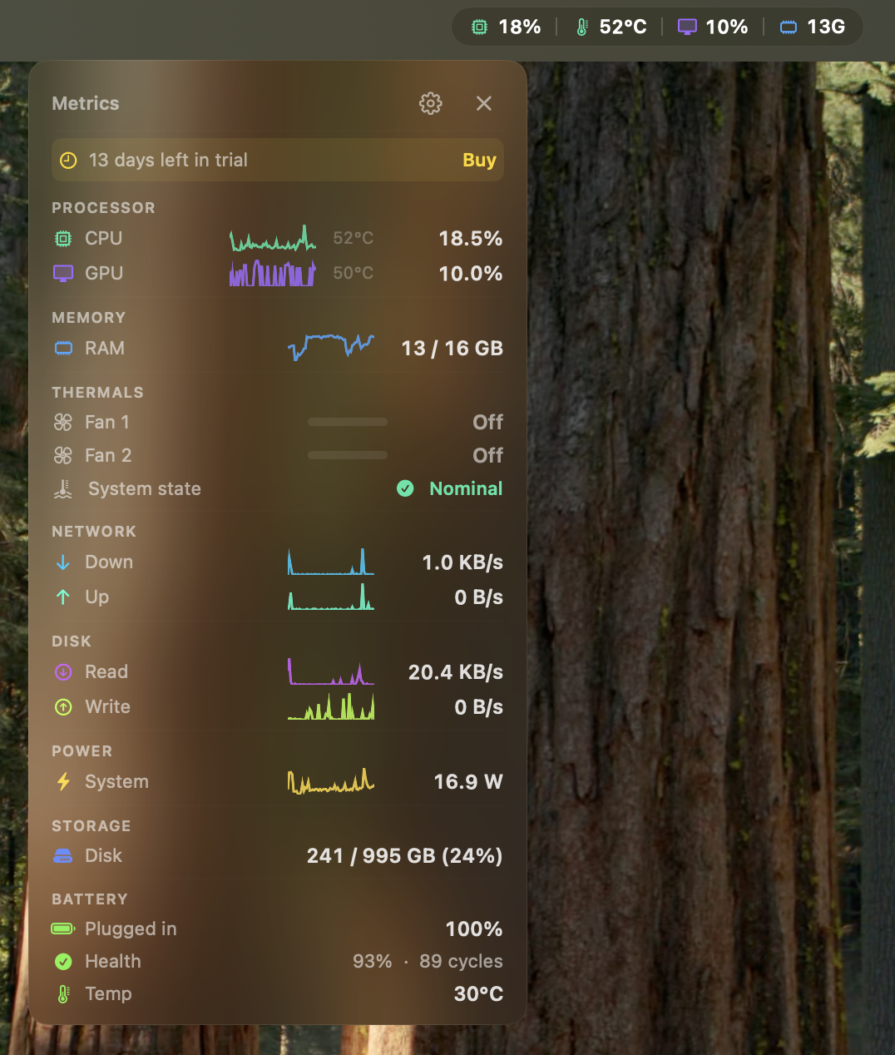Click the Disk Read arrow icon
This screenshot has height=1055, width=895.
(x=63, y=671)
